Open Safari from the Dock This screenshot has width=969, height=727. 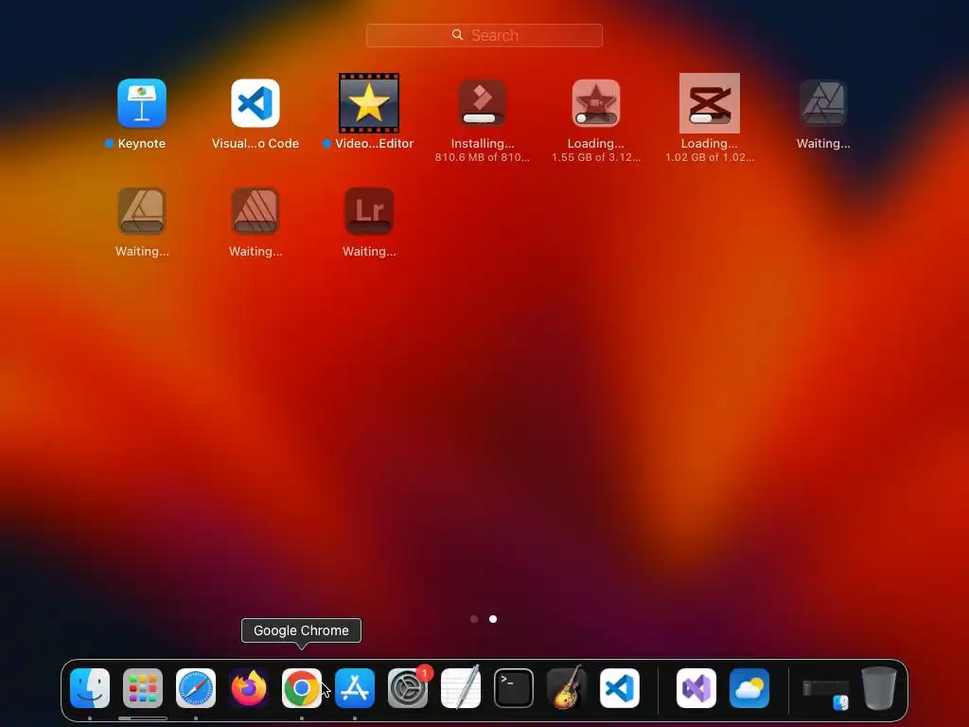[196, 688]
